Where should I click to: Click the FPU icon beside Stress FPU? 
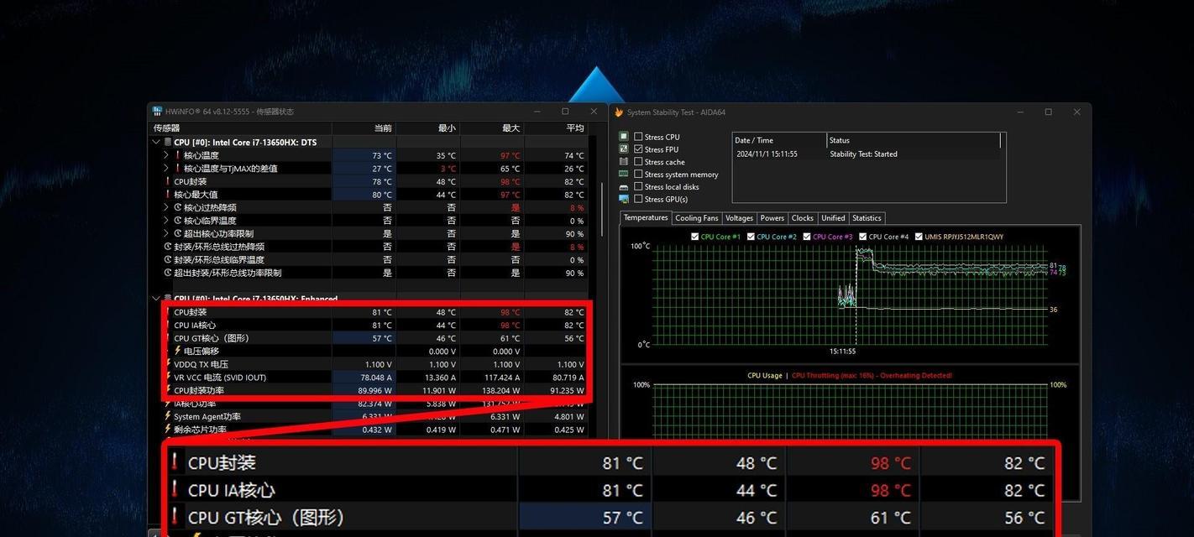(624, 149)
